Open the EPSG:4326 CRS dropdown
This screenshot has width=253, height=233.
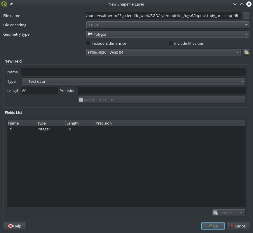point(163,53)
